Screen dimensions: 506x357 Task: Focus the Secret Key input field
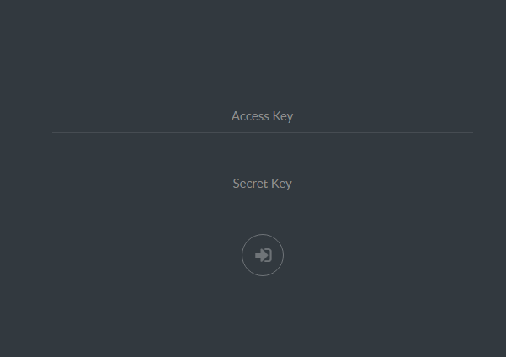[x=262, y=184]
